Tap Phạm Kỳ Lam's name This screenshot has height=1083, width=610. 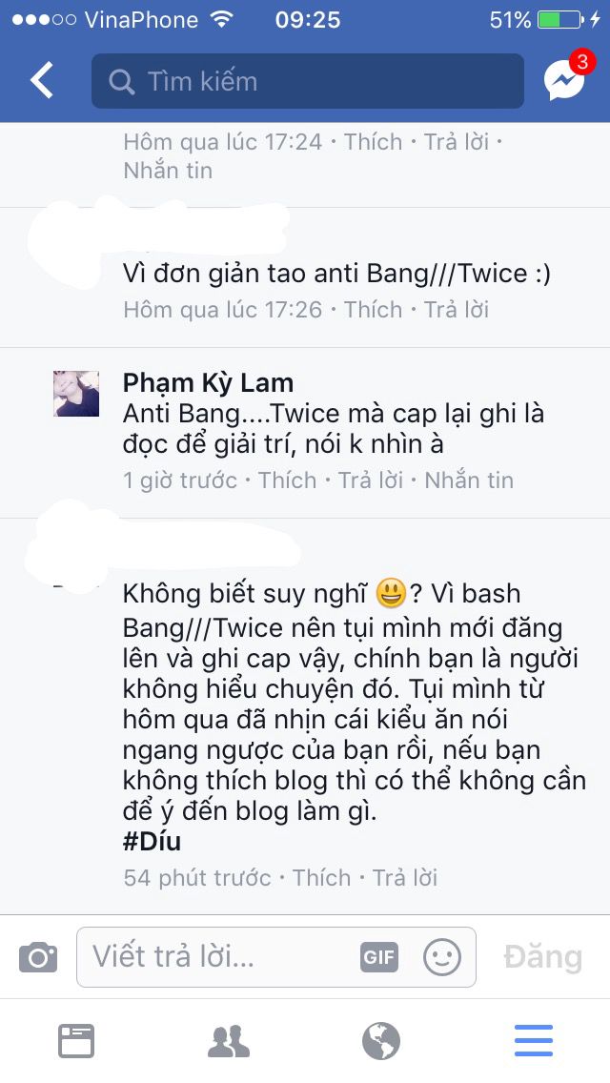[208, 382]
